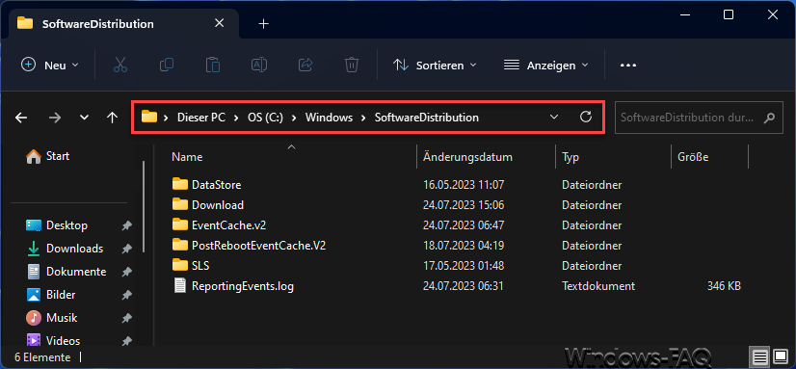Viewport: 796px width, 369px height.
Task: Unpin Videos via its pin icon
Action: [127, 341]
